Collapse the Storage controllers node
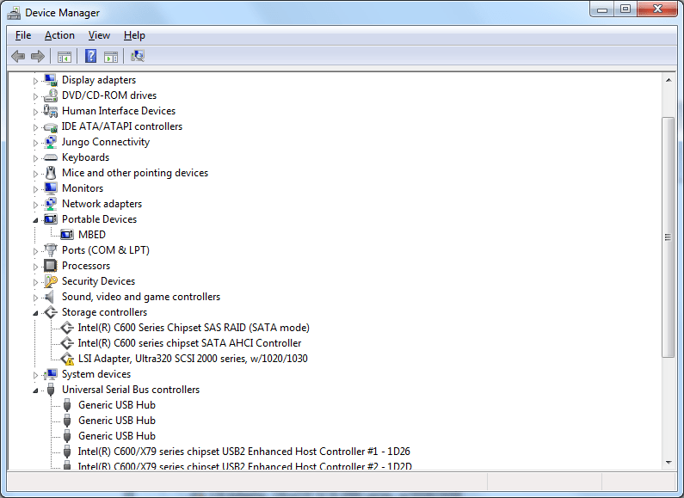This screenshot has width=684, height=498. pyautogui.click(x=36, y=312)
